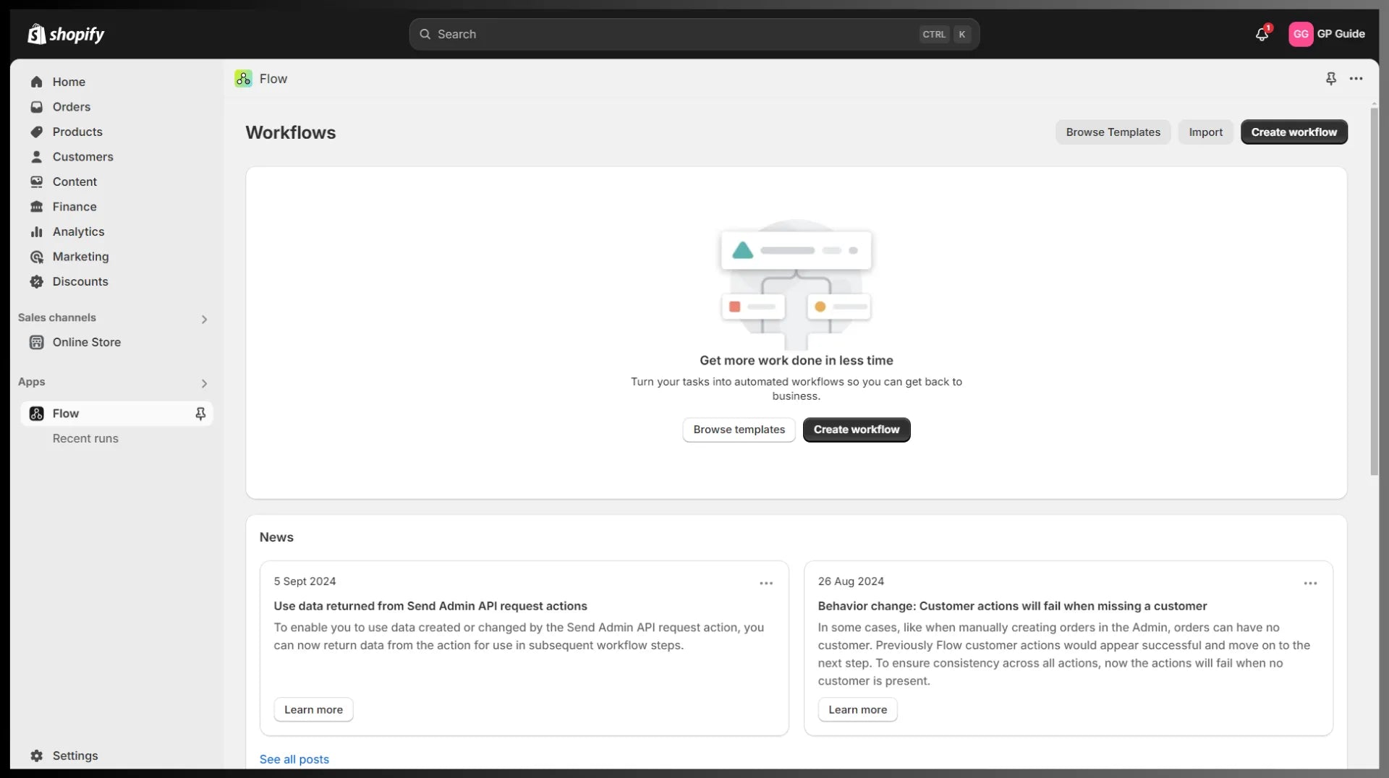Click the Products tag icon
Image resolution: width=1389 pixels, height=778 pixels.
coord(37,132)
